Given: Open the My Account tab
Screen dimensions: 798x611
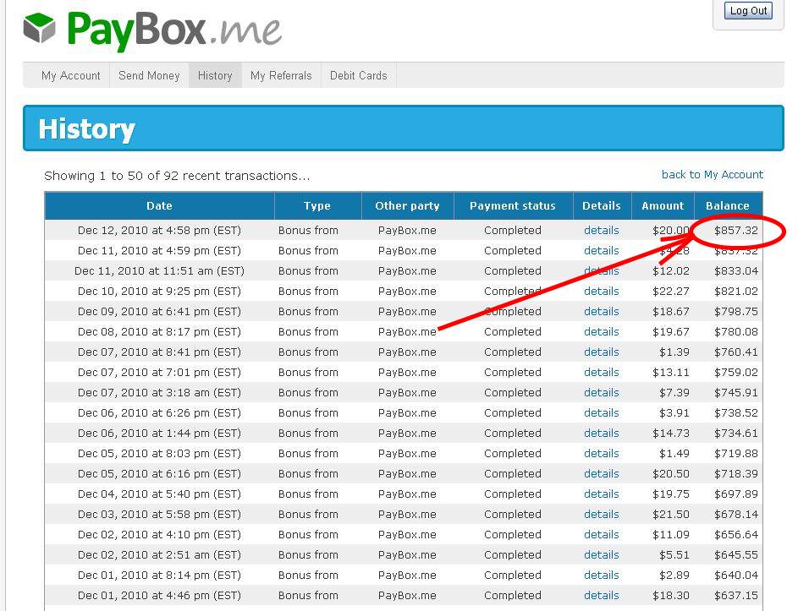Looking at the screenshot, I should (x=71, y=75).
